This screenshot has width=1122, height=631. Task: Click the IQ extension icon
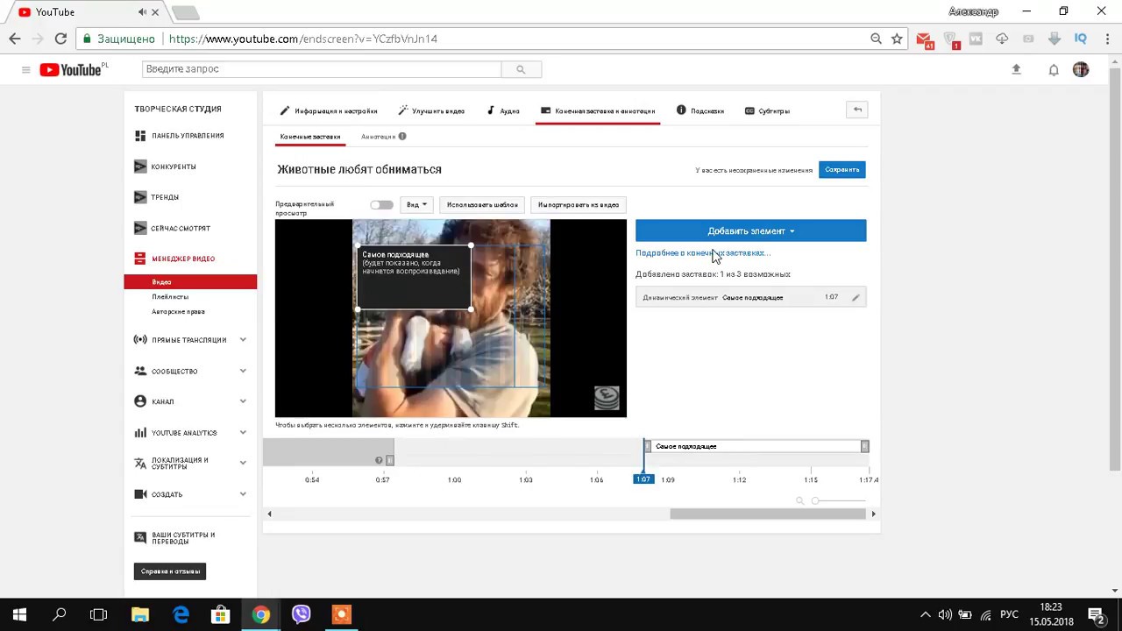(x=1081, y=39)
